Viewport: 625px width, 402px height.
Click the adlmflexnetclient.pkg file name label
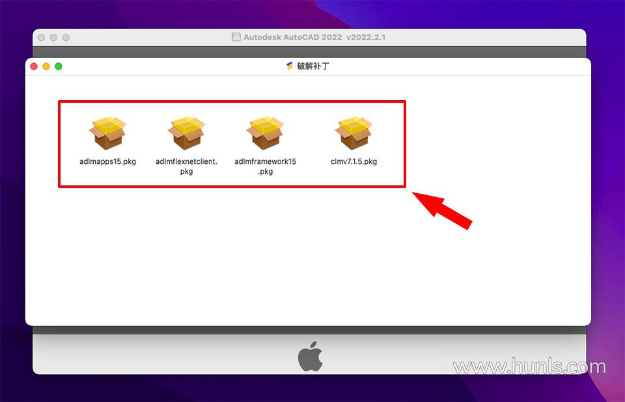coord(186,167)
